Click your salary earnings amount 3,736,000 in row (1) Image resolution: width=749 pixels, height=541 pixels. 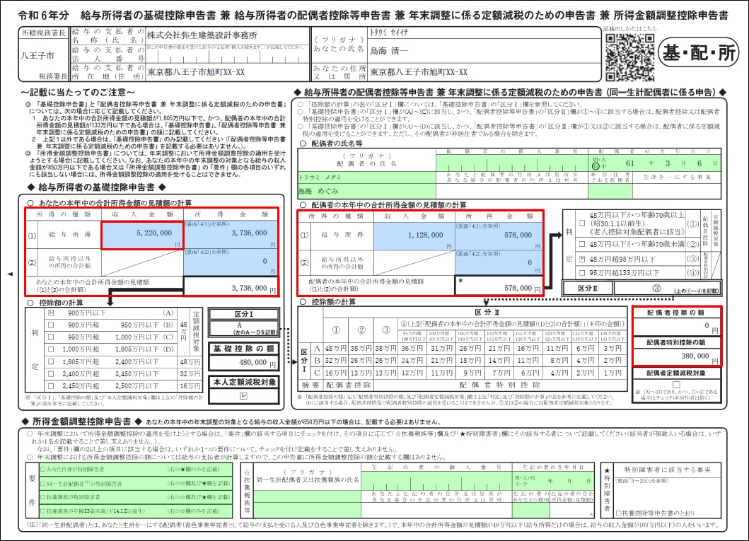click(x=231, y=235)
